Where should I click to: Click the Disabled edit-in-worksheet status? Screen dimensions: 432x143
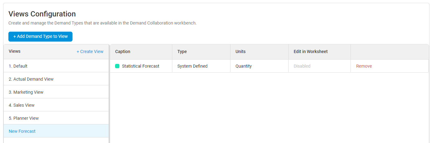[x=302, y=66]
